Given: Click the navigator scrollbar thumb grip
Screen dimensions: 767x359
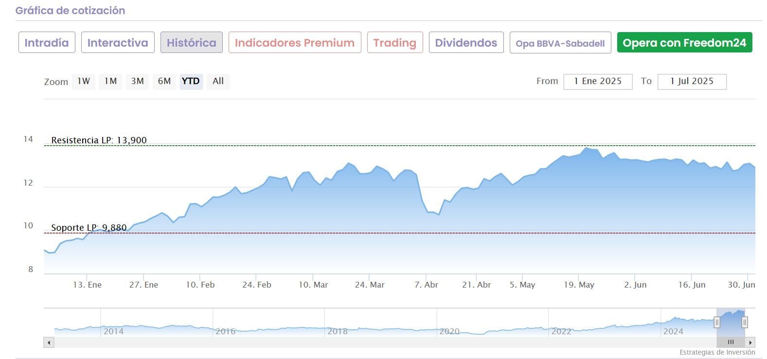Looking at the screenshot, I should pos(731,342).
